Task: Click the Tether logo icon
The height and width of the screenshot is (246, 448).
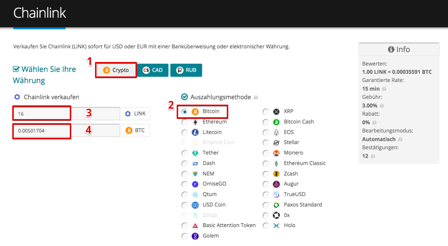Action: pos(195,153)
